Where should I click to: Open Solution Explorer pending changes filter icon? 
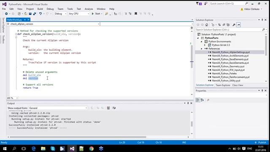point(213,25)
